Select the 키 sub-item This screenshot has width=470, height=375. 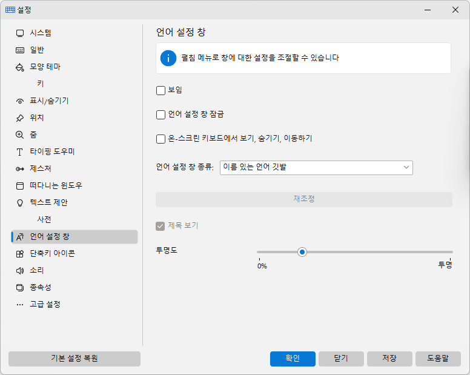pyautogui.click(x=74, y=84)
